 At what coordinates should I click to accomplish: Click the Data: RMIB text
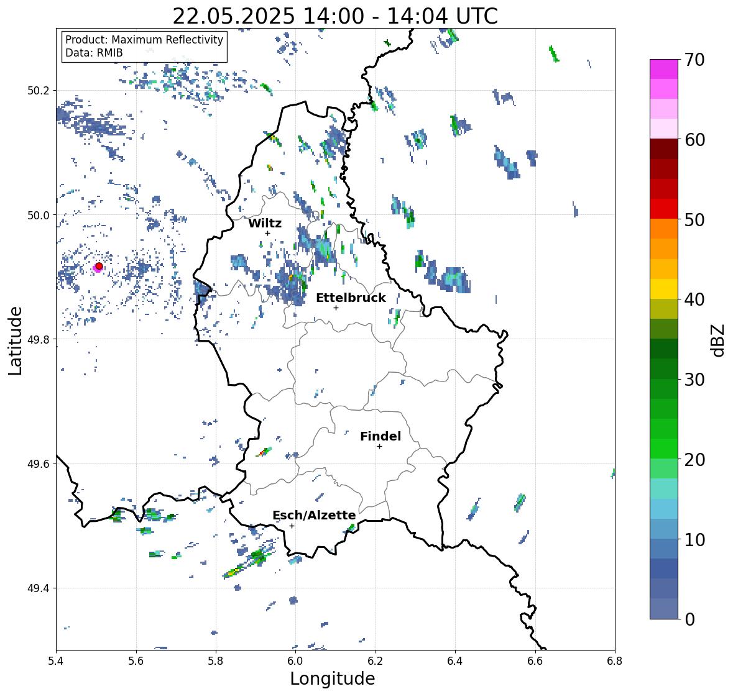(x=94, y=53)
